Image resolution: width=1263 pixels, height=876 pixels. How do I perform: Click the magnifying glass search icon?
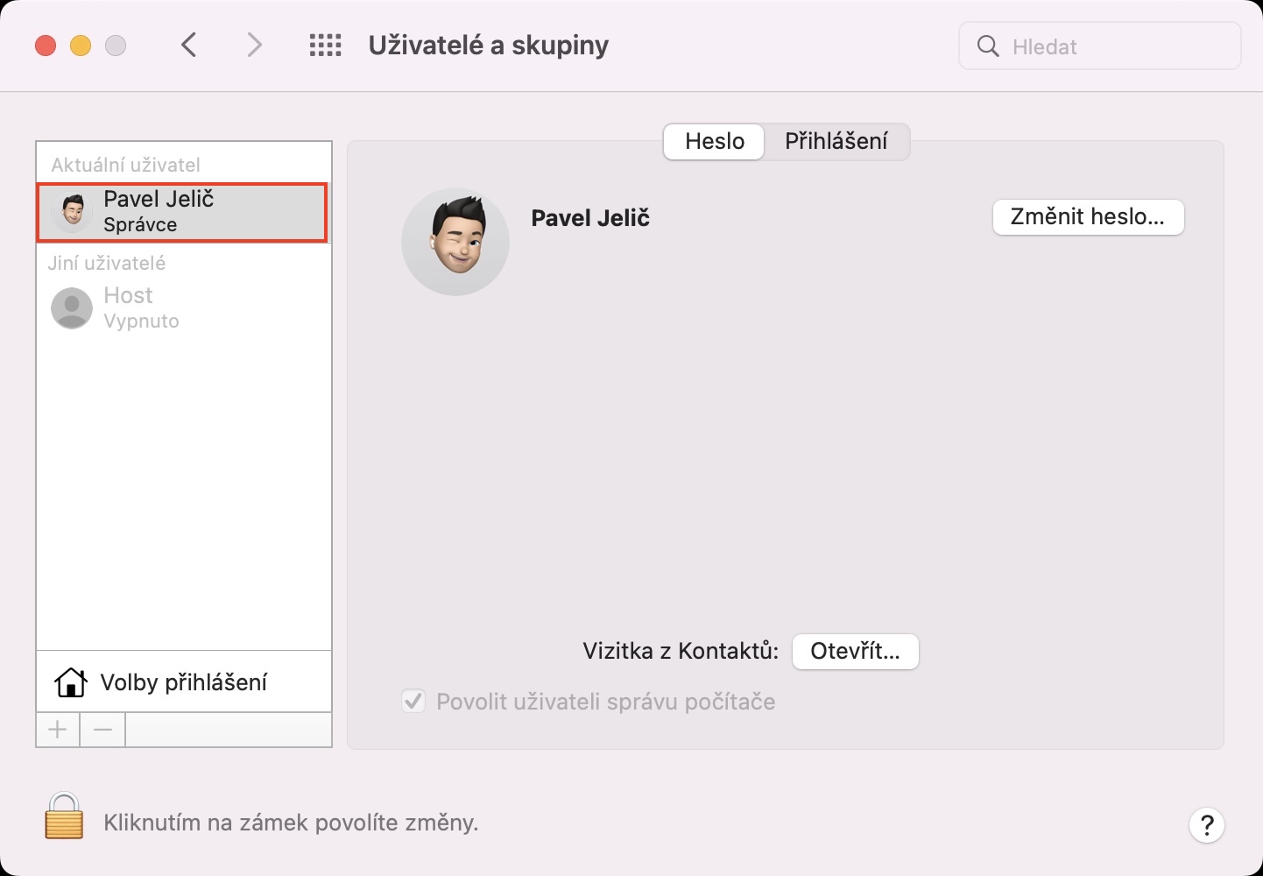987,46
